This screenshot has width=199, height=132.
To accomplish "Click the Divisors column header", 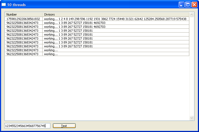I will [116, 14].
